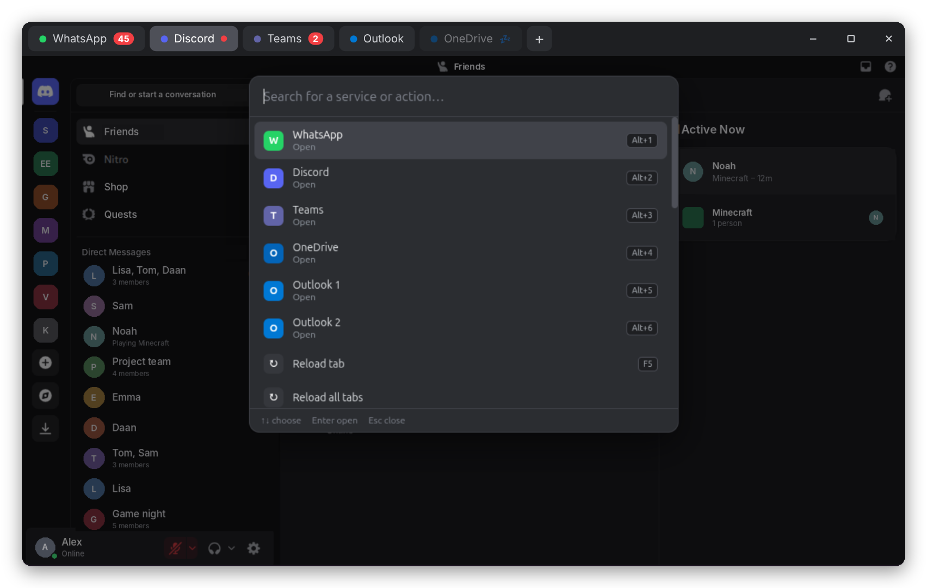Open the Quests icon in sidebar

coord(89,214)
